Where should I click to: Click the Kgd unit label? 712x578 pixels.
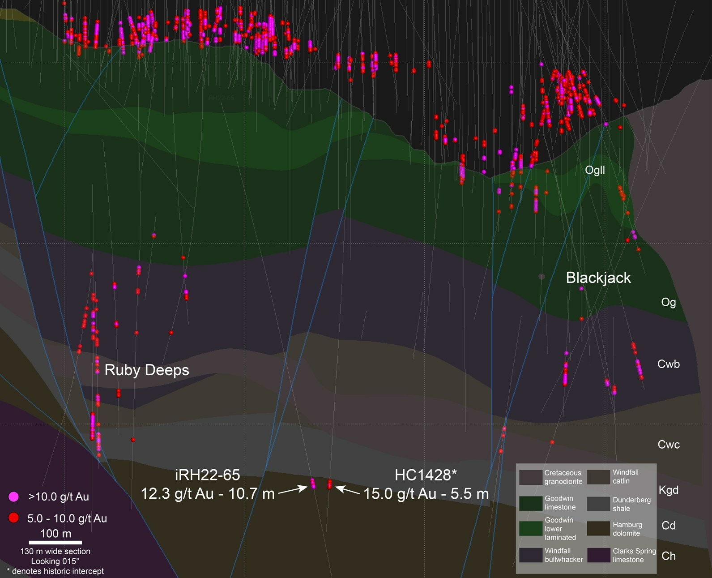tap(668, 490)
